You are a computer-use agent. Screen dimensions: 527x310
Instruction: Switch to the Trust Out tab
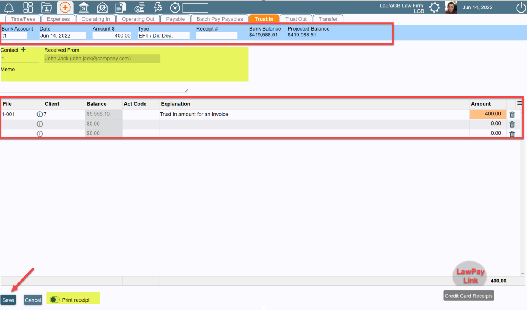(x=296, y=19)
